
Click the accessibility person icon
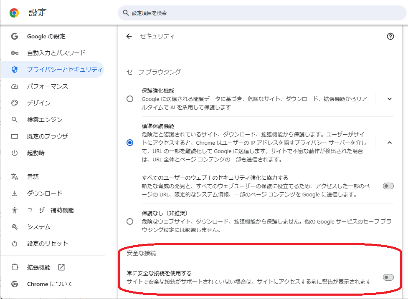pos(15,210)
